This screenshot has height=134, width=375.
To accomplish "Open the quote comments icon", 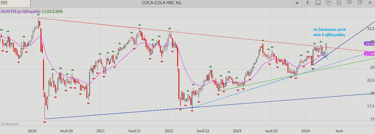I will 328,3.
